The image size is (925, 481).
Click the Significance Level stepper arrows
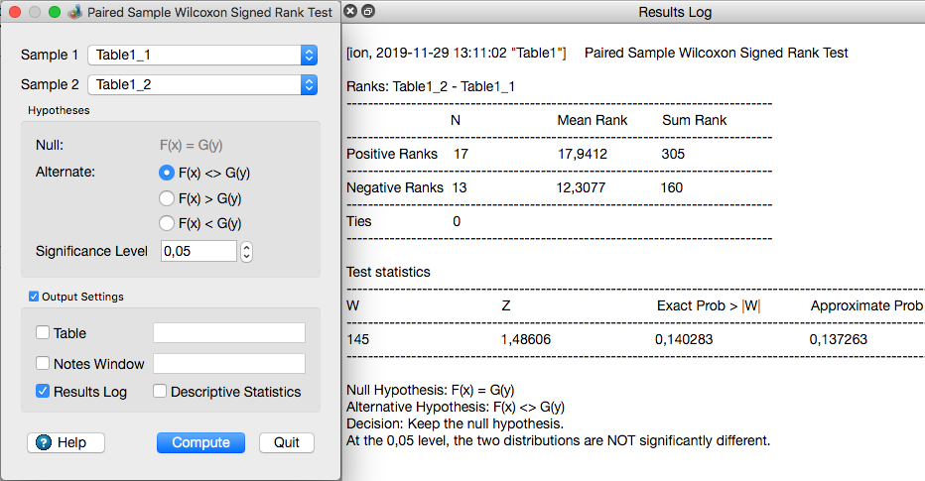(x=247, y=252)
